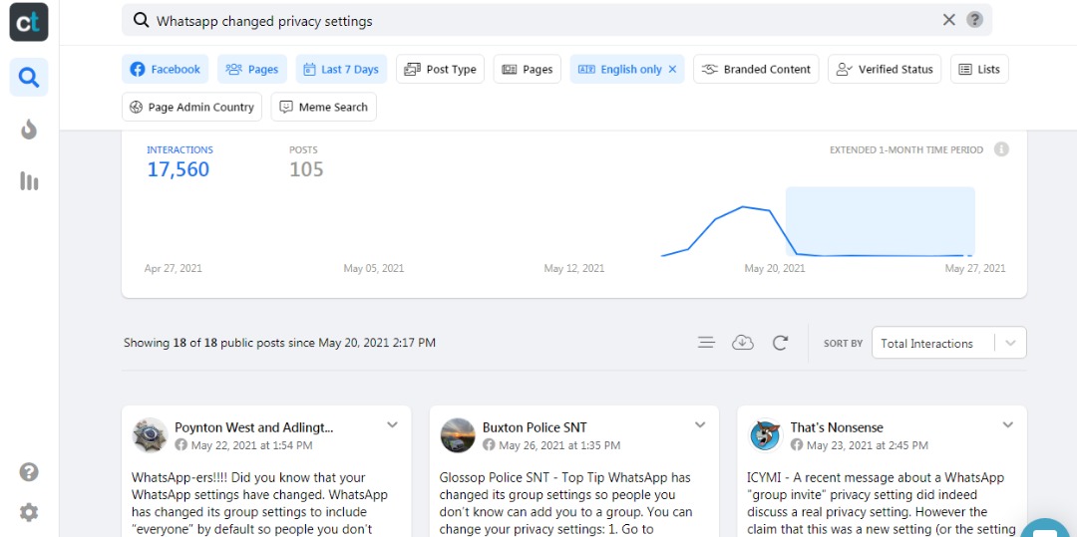Click the magnifier icon in search bar
Viewport: 1077px width, 537px height.
(x=141, y=21)
